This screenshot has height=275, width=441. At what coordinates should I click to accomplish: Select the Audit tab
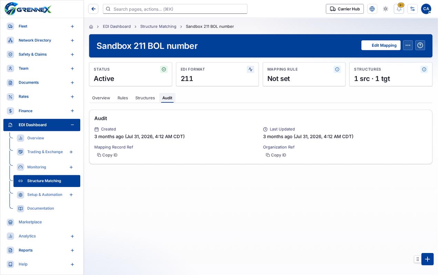167,98
